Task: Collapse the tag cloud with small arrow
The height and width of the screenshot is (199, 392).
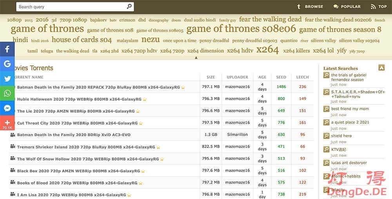Action: (x=196, y=58)
